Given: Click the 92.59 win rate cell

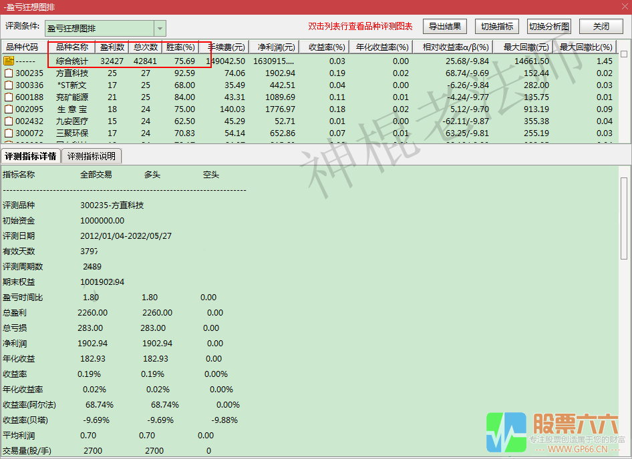Looking at the screenshot, I should (x=184, y=73).
